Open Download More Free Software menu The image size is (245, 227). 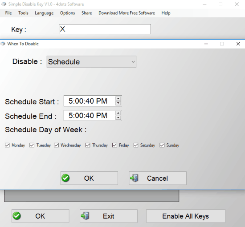(127, 13)
